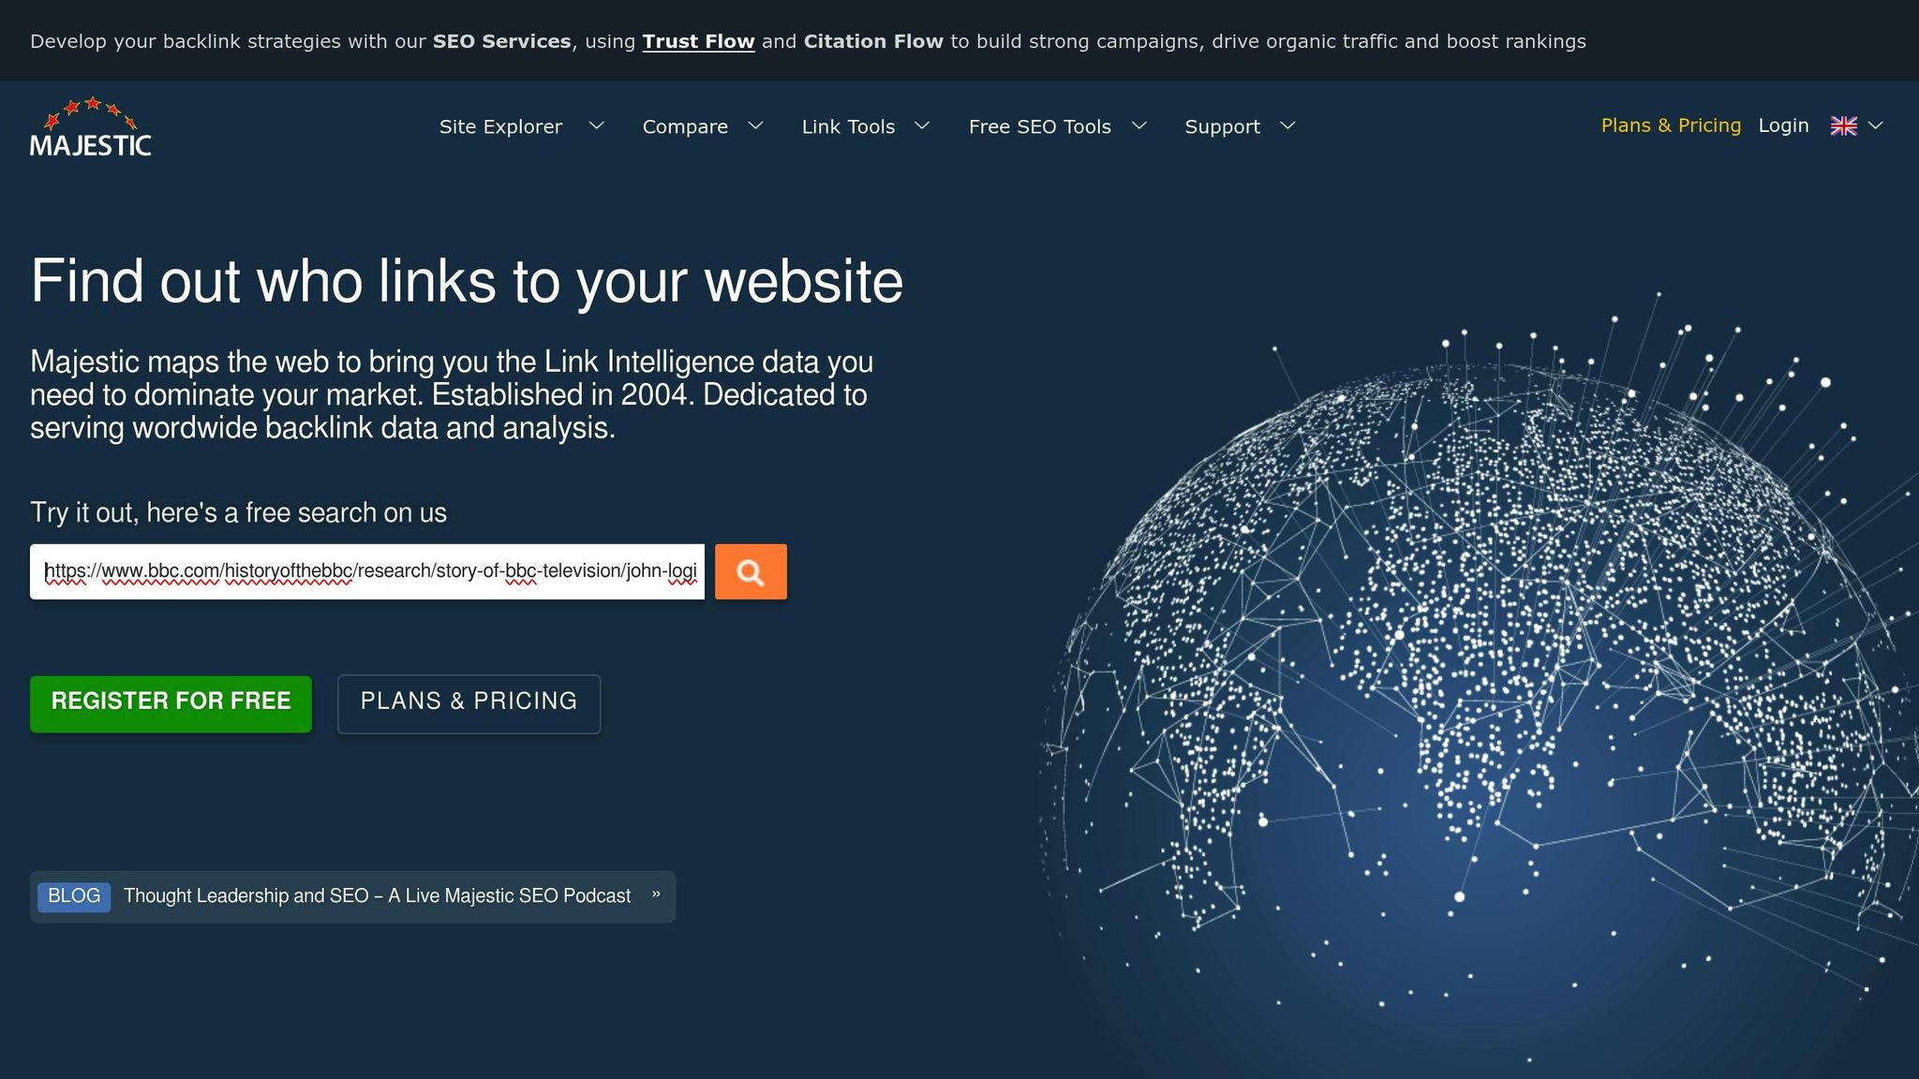
Task: Open the Thought Leadership and SEO blog post
Action: (x=377, y=896)
